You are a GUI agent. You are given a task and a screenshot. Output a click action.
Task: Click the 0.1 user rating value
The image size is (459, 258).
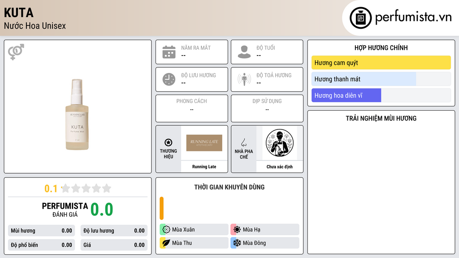coord(51,189)
